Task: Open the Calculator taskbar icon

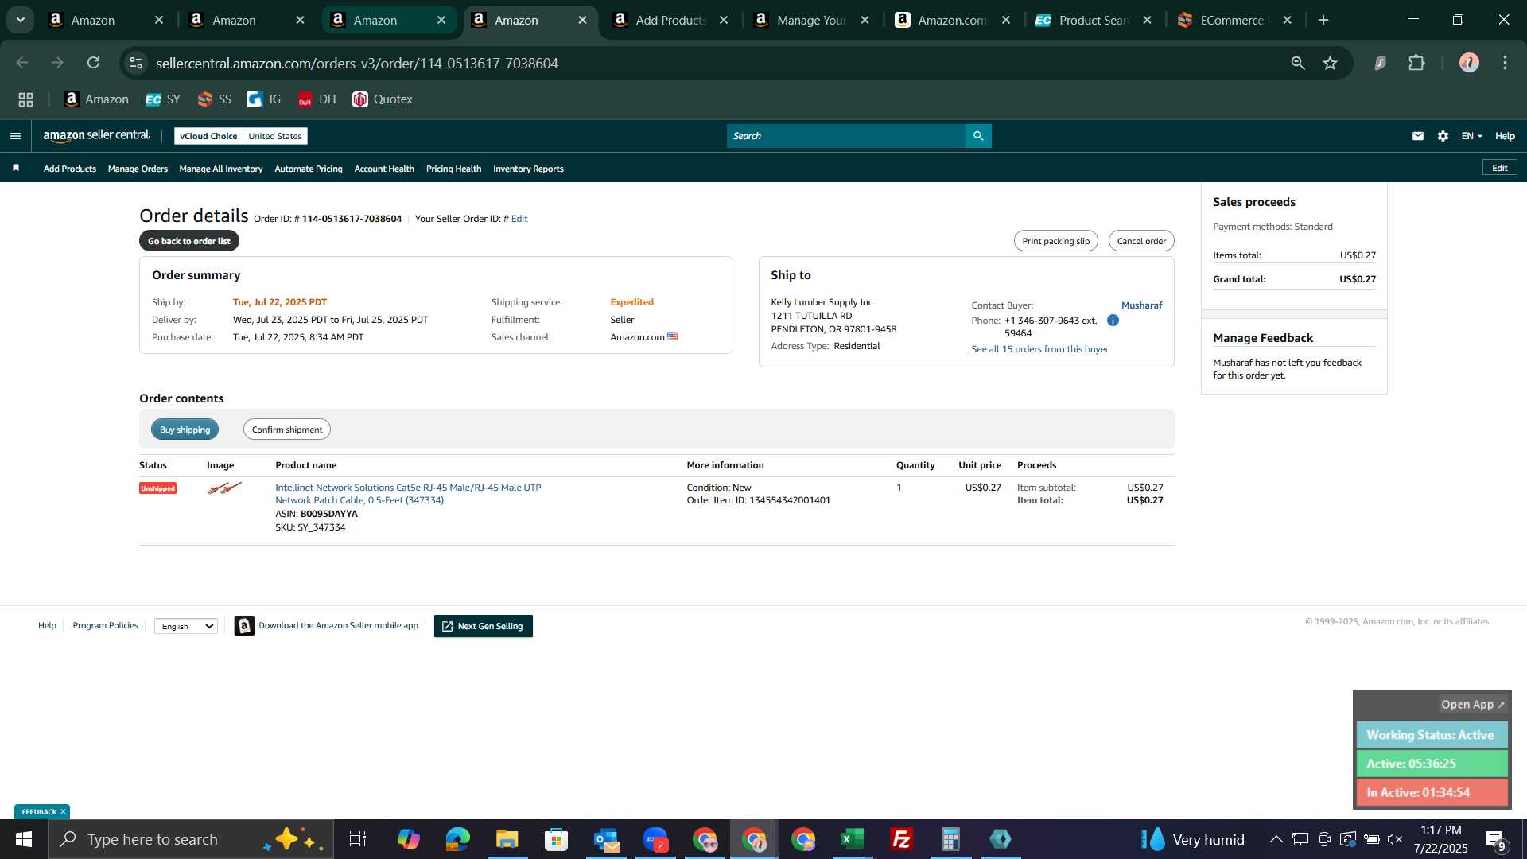Action: [950, 839]
